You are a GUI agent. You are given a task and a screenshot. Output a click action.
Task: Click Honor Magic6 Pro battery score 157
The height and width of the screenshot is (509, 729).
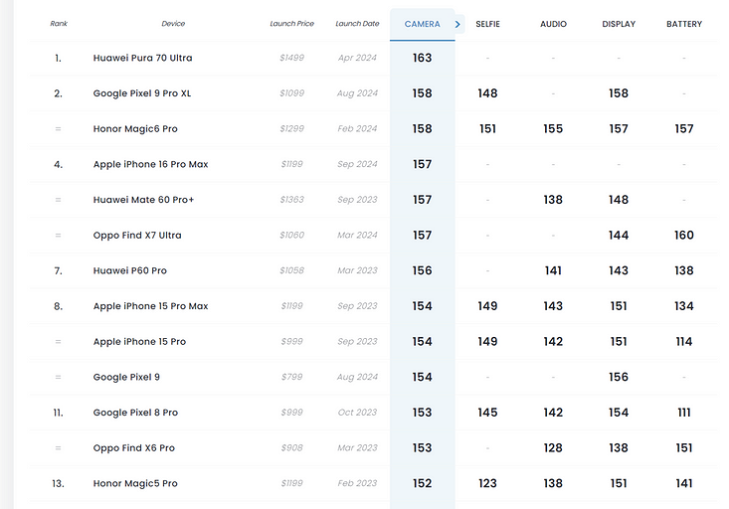point(683,129)
